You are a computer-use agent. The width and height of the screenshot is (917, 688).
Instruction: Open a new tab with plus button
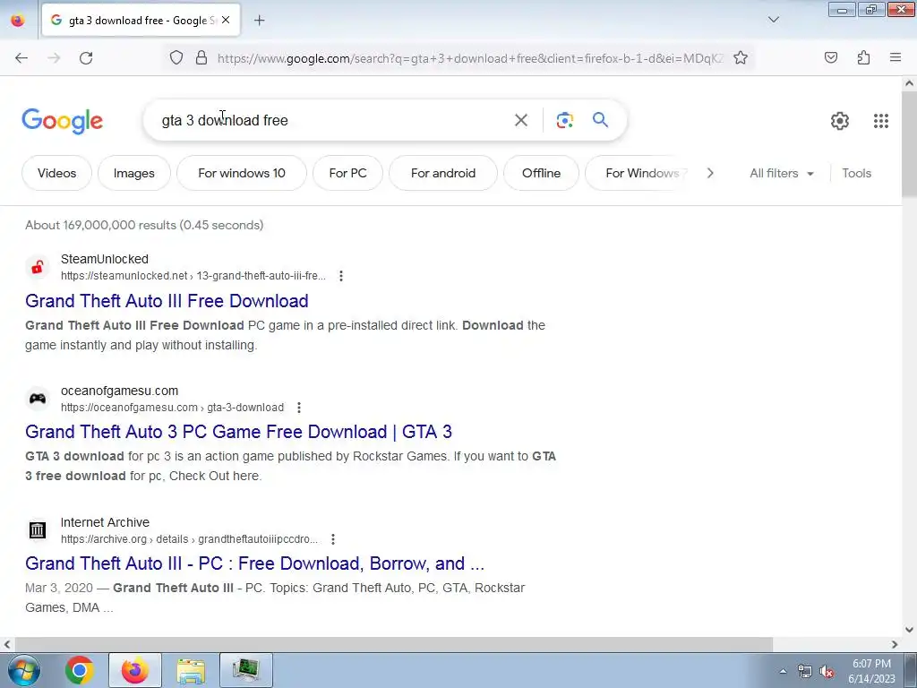(259, 21)
